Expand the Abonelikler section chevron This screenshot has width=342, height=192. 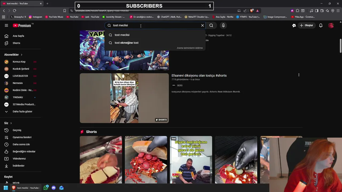(22, 55)
